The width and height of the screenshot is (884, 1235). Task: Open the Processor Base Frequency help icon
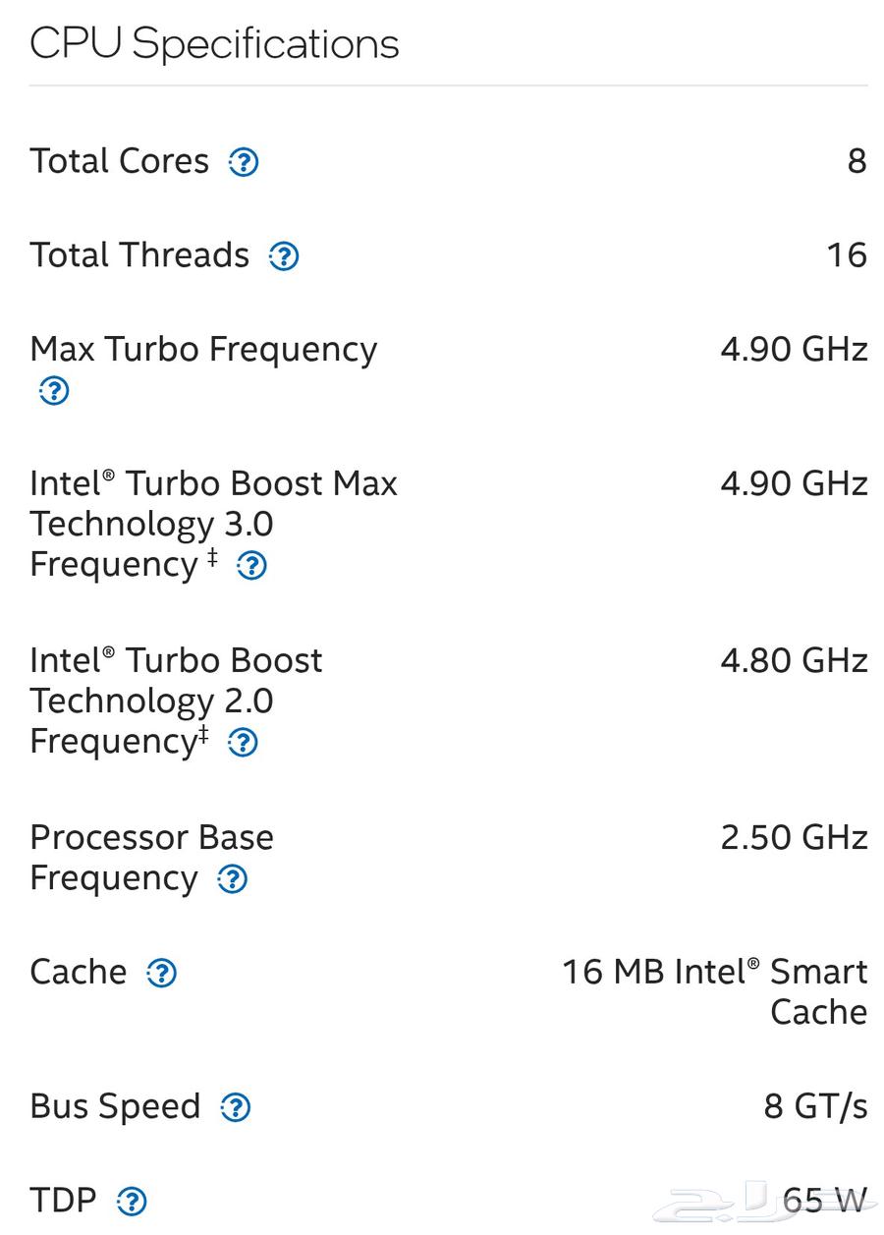point(232,879)
